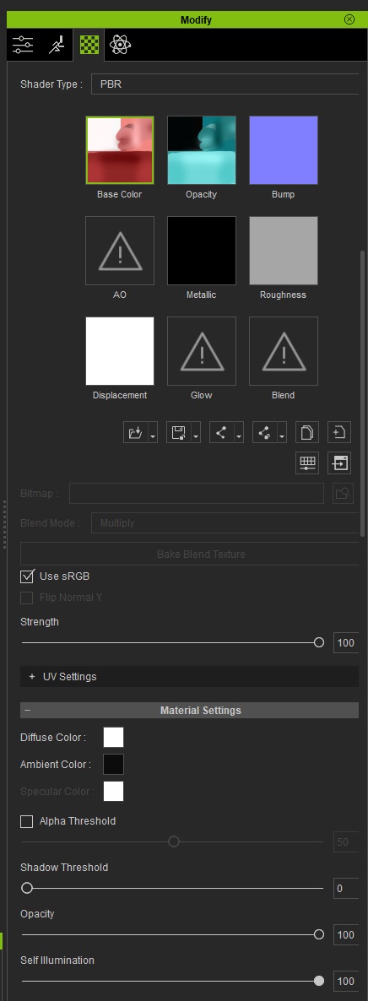368x1001 pixels.
Task: Click the copy pages icon
Action: click(307, 433)
